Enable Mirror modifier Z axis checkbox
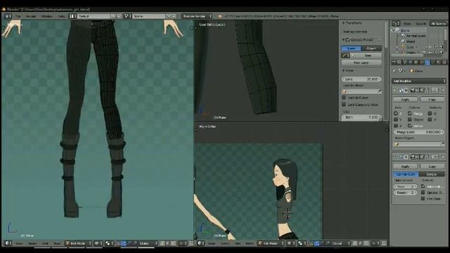450x253 pixels. point(396,126)
